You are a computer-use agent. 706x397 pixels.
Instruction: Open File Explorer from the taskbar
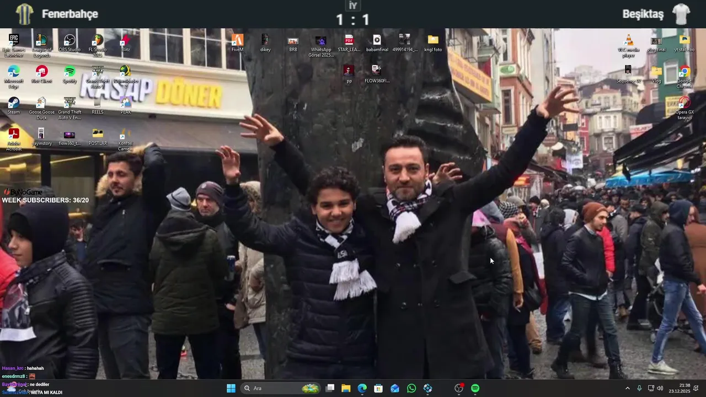coord(346,388)
